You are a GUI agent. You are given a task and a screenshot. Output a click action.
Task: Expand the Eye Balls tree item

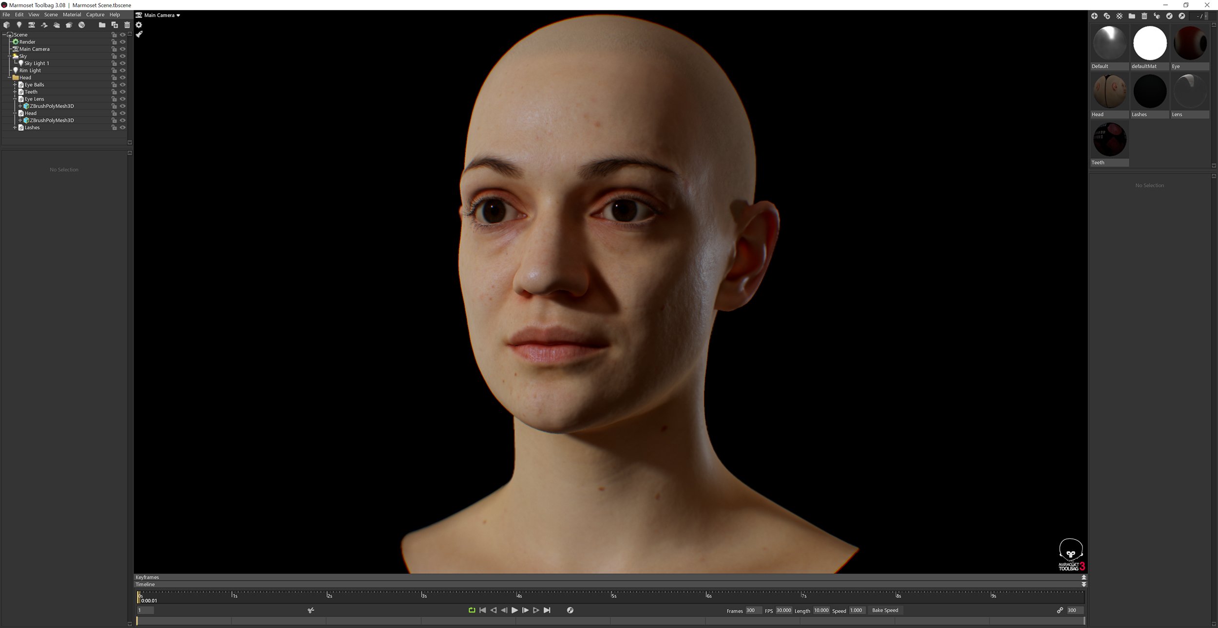[15, 84]
